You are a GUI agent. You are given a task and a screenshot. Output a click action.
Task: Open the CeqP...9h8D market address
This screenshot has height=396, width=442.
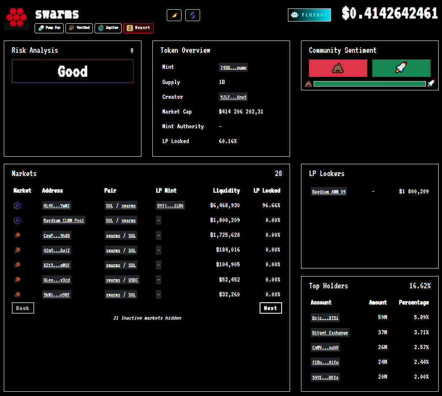tap(57, 236)
